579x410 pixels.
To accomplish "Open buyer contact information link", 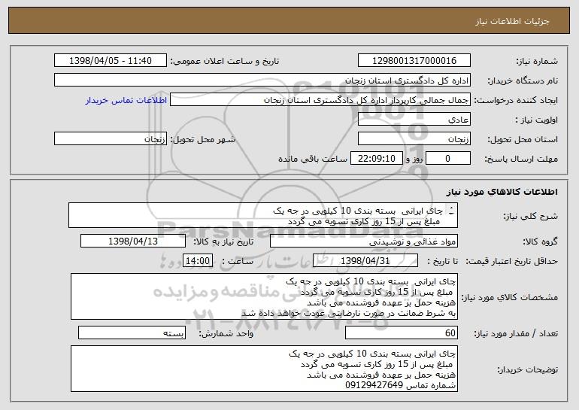I will coord(126,100).
